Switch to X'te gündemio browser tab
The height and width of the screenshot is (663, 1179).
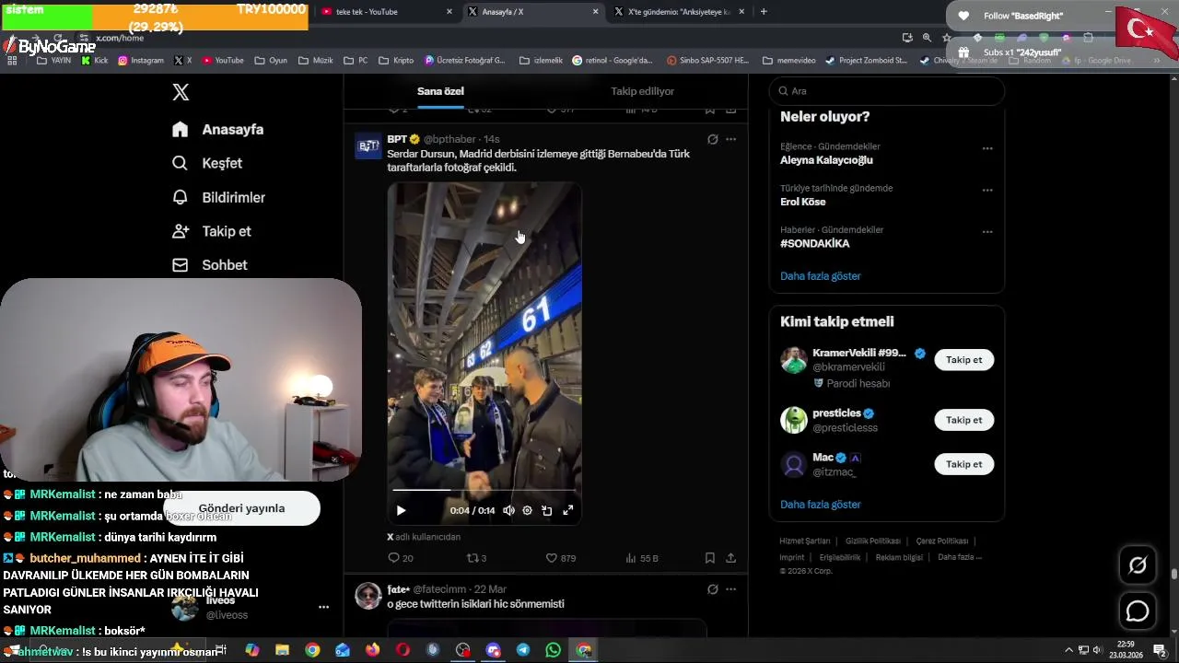coord(679,12)
